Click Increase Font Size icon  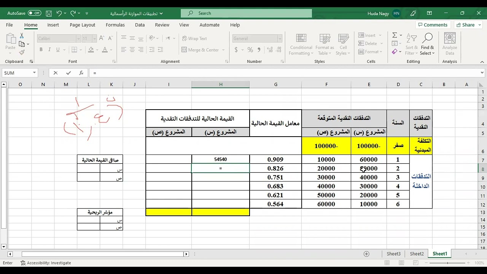point(102,38)
